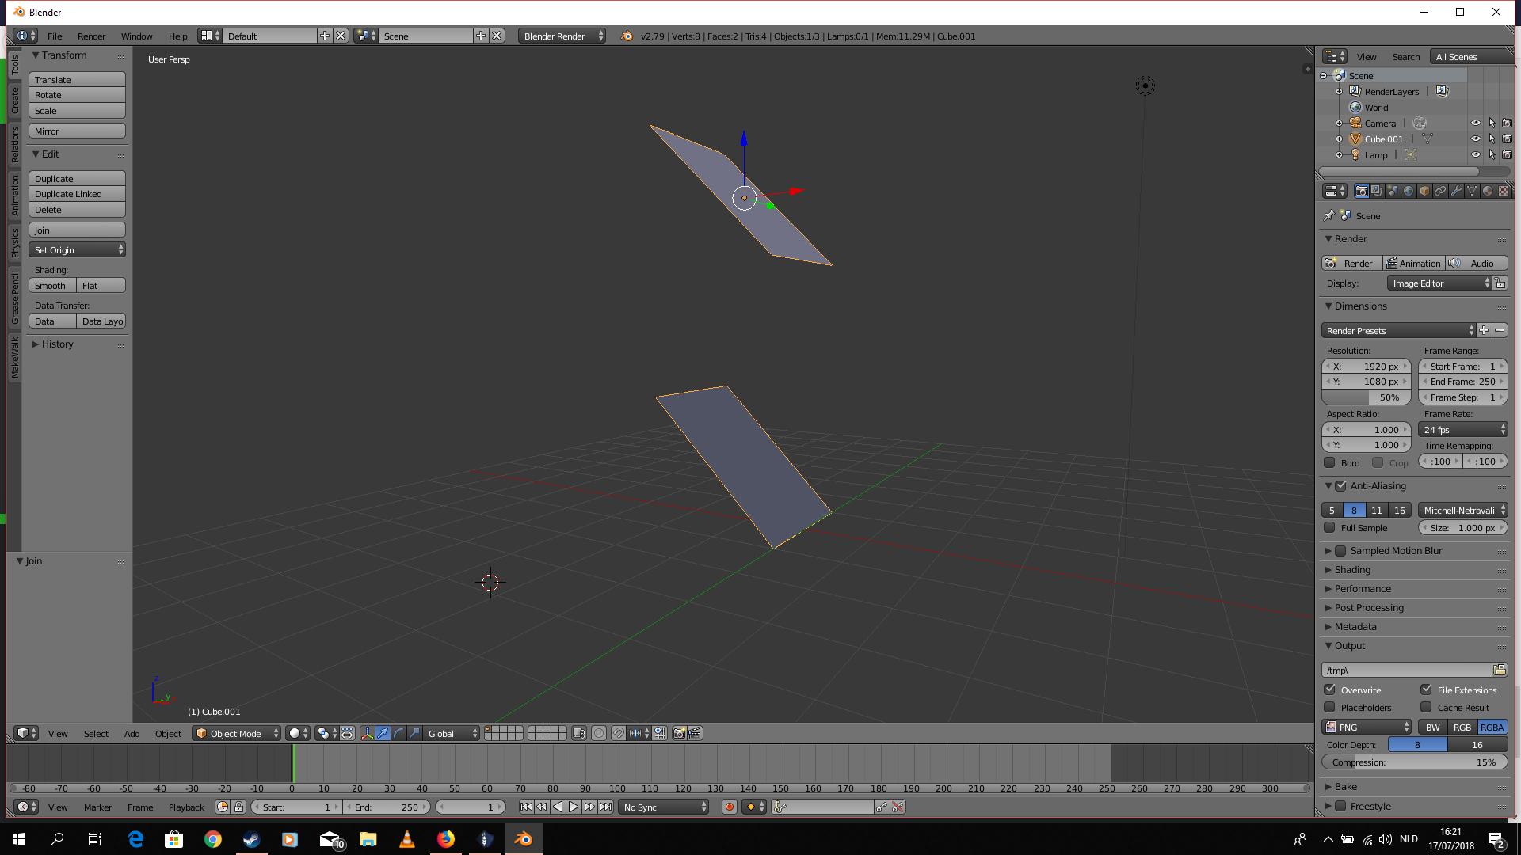Click the Cube.001 mesh data icon in outliner
Screen dimensions: 1521x855
point(1427,139)
